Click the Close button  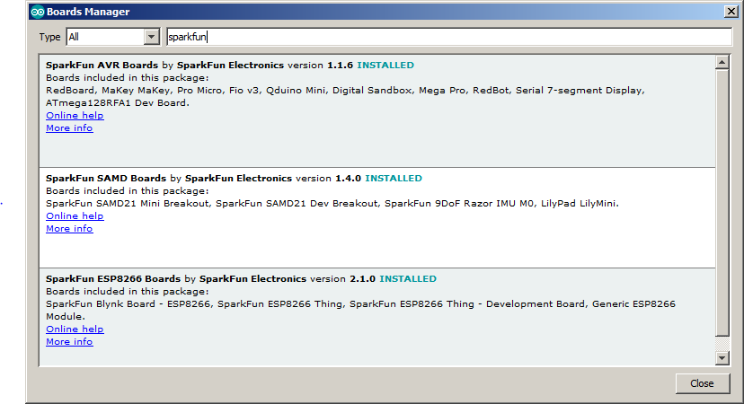pos(703,383)
